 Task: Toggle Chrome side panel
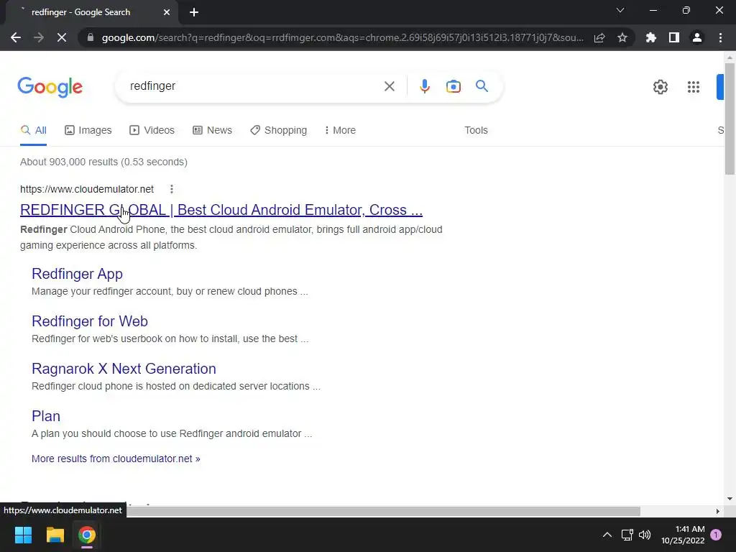(674, 37)
